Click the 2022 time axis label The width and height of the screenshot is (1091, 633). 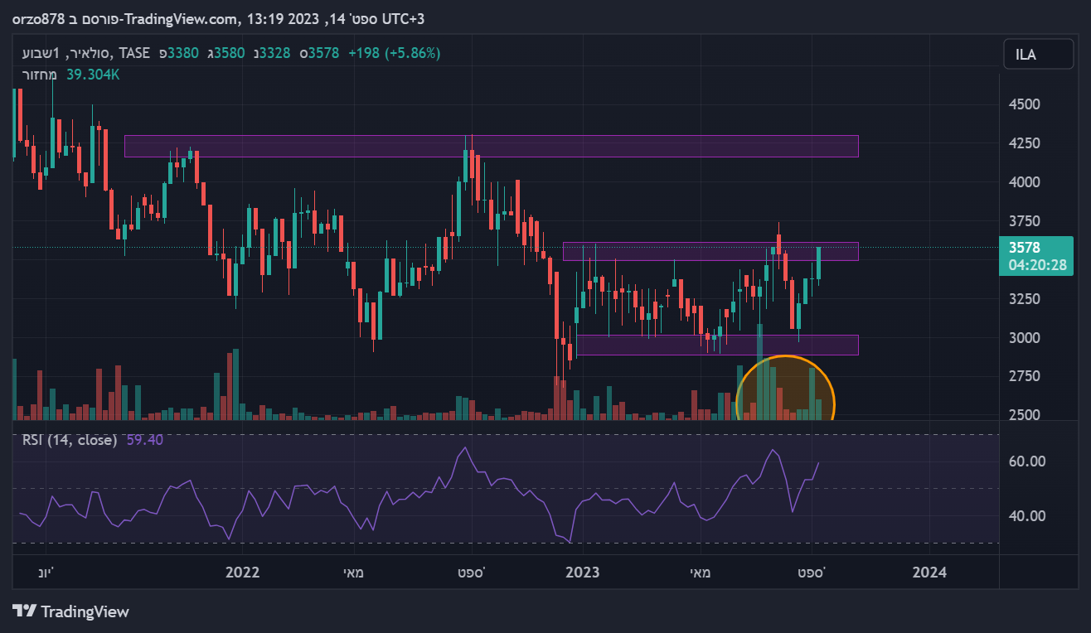(x=243, y=573)
